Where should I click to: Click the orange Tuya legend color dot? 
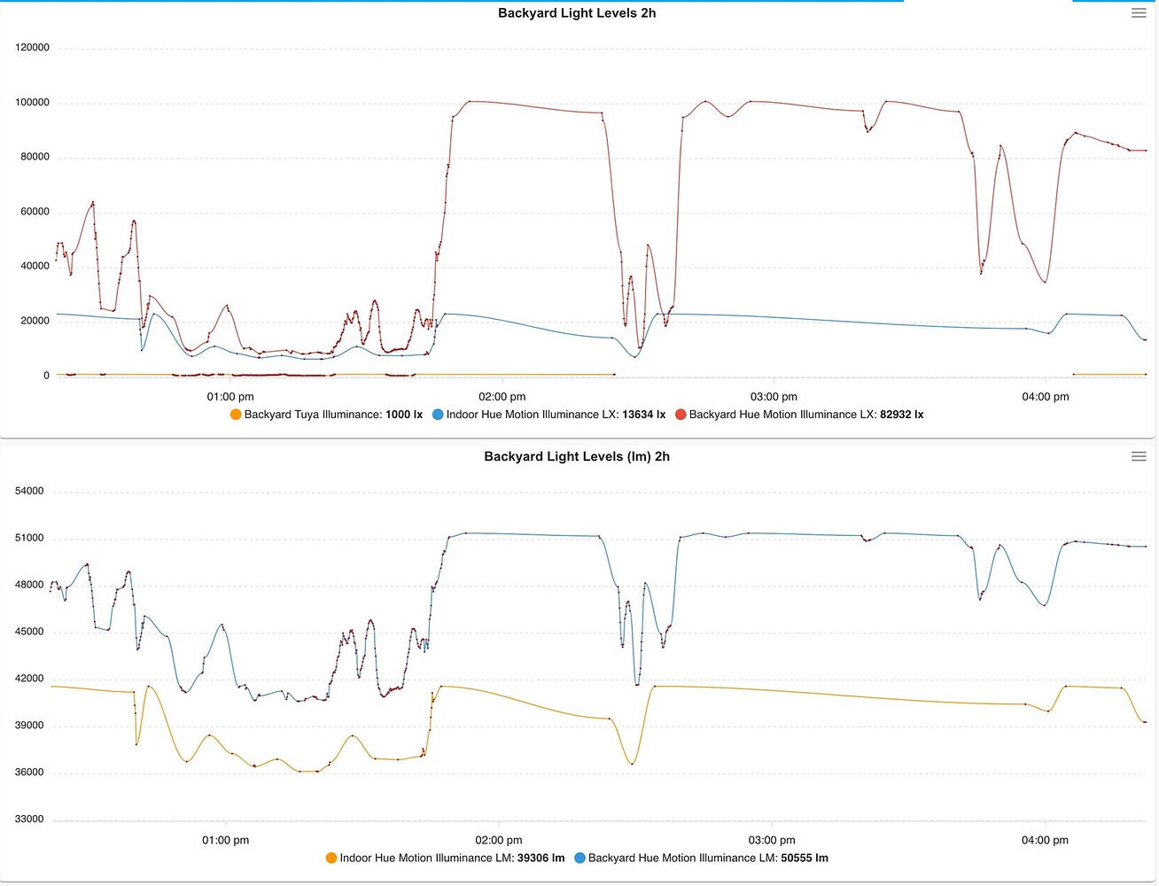[236, 415]
